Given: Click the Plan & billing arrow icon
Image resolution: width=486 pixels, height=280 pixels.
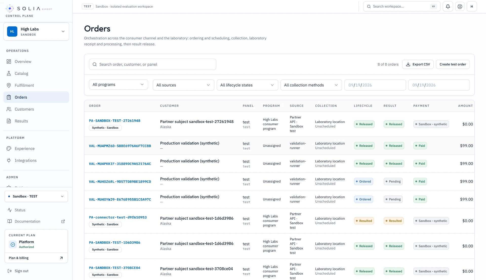Looking at the screenshot, I should click(x=61, y=258).
